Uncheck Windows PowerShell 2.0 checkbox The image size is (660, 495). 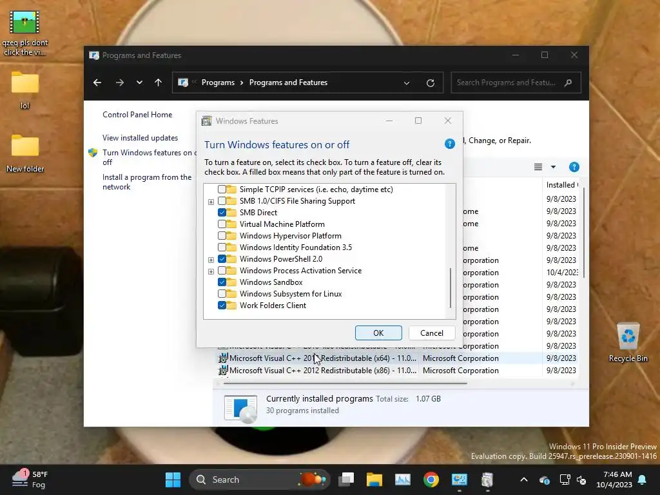point(222,259)
